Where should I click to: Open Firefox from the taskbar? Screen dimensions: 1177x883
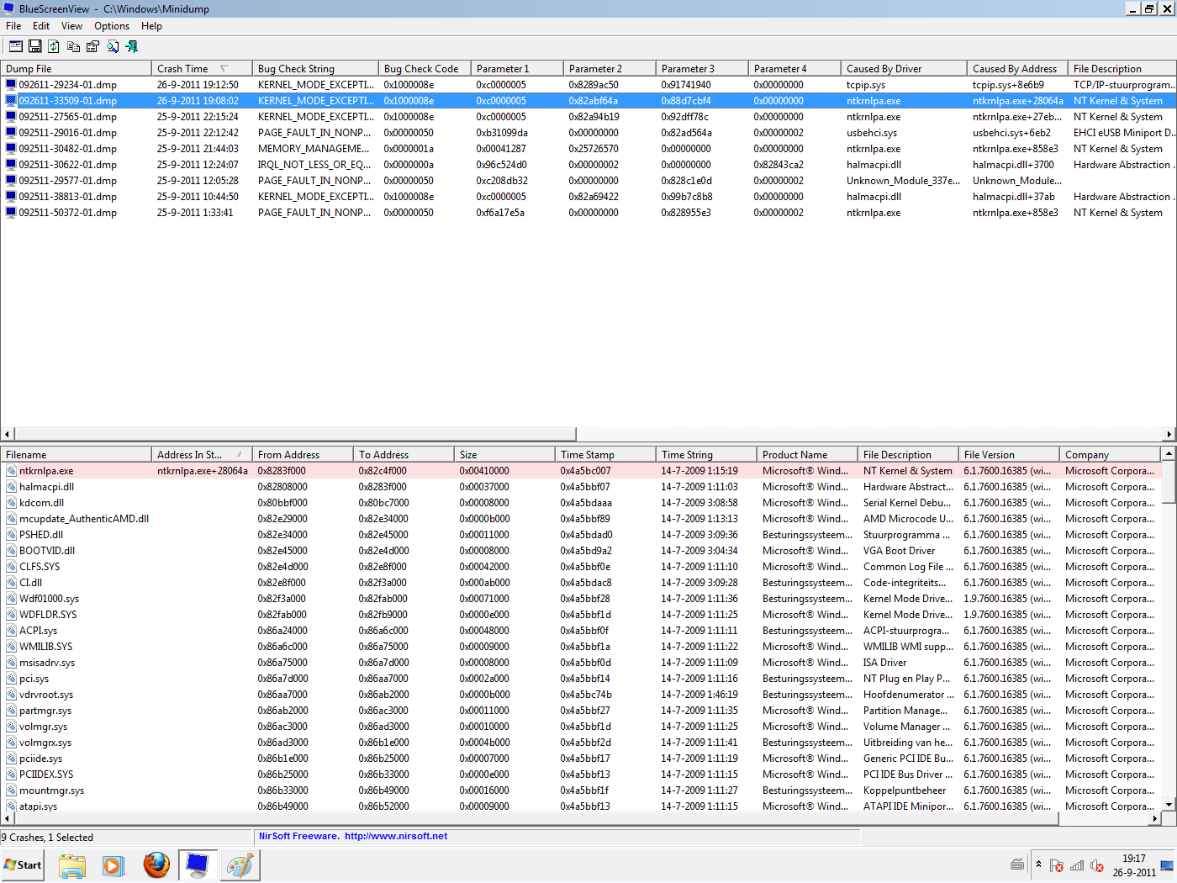click(156, 865)
